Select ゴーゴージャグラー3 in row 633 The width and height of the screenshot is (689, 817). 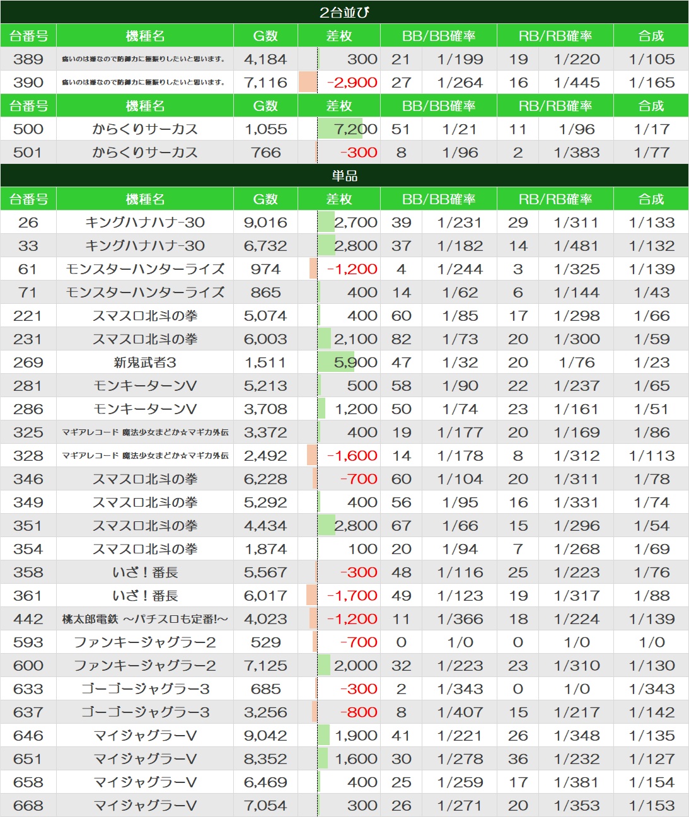(x=145, y=689)
